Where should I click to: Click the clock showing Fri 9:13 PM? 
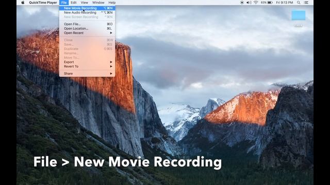pos(285,3)
